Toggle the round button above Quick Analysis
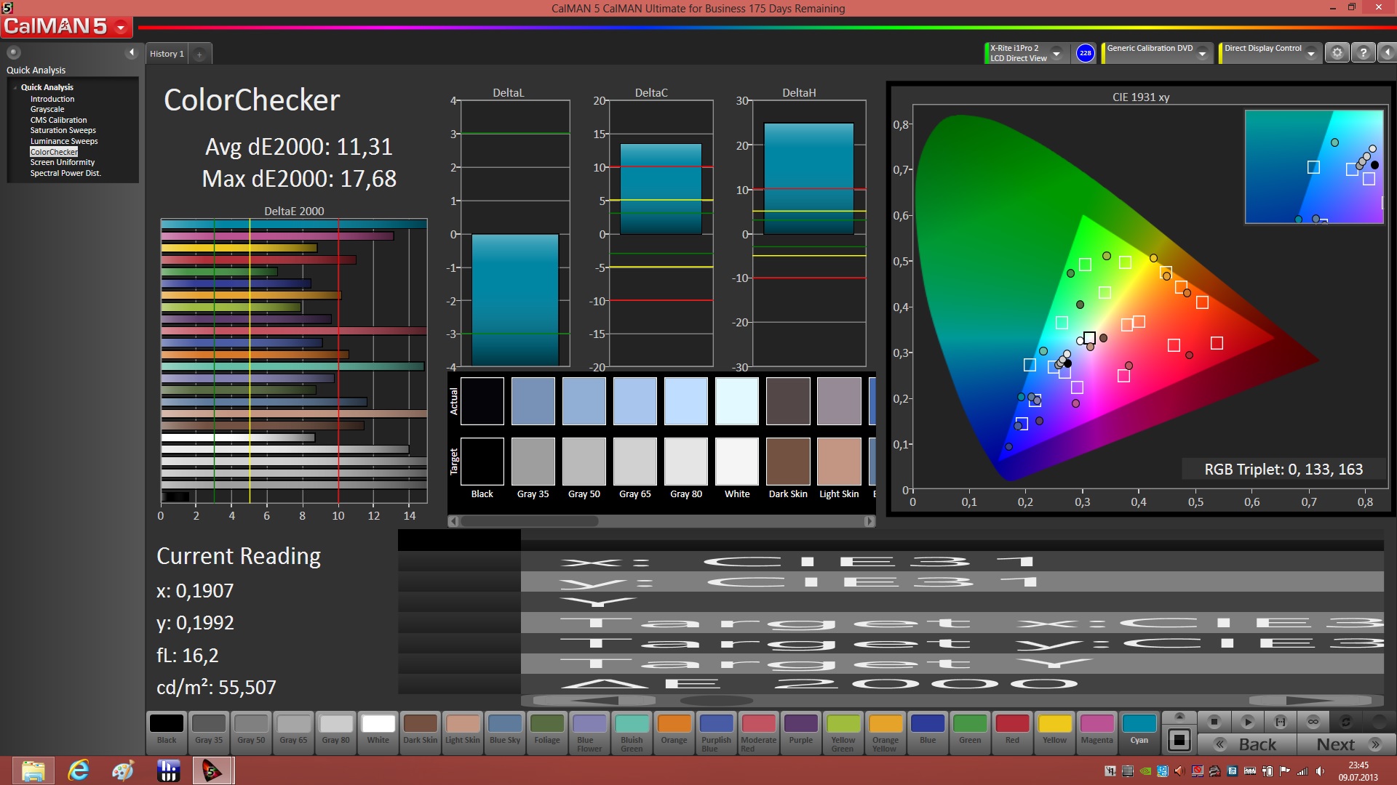Image resolution: width=1397 pixels, height=785 pixels. click(13, 52)
